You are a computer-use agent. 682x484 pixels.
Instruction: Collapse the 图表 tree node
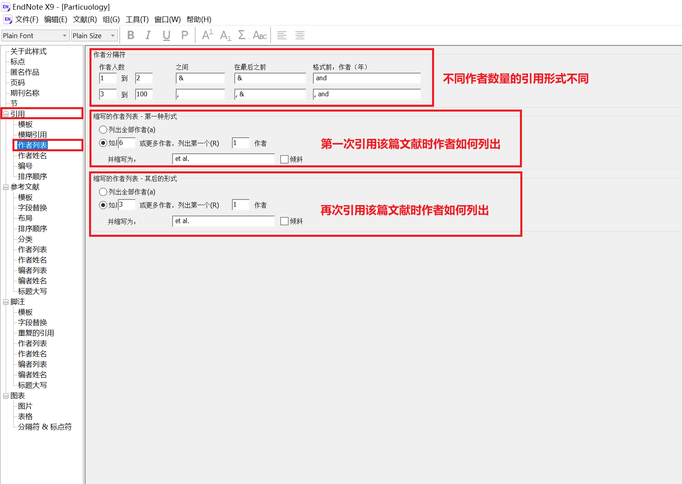pyautogui.click(x=6, y=396)
